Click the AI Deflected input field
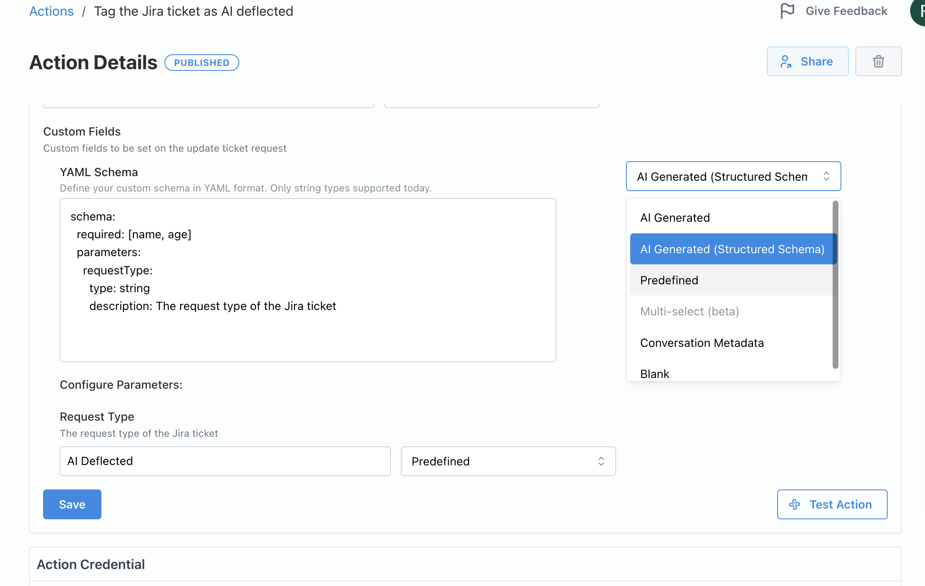 click(225, 461)
